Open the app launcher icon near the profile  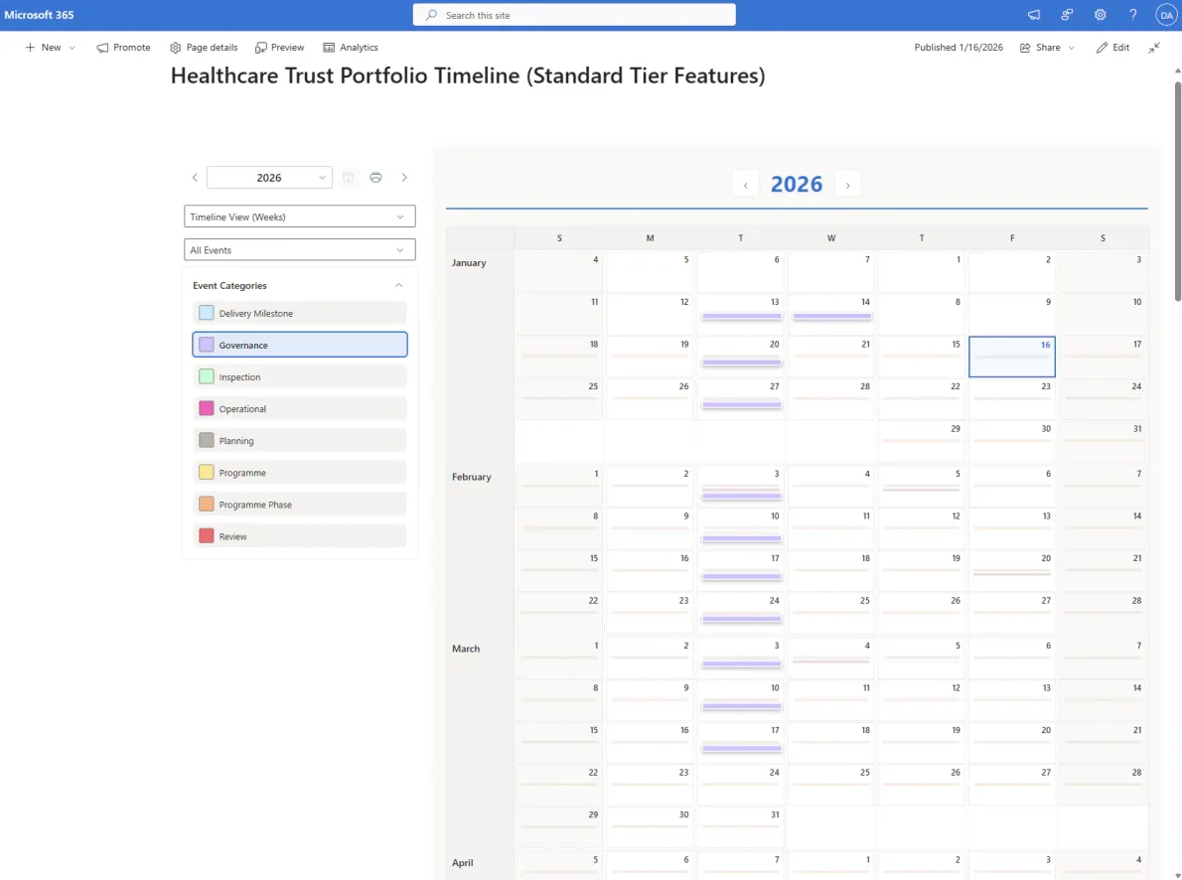coord(1067,14)
